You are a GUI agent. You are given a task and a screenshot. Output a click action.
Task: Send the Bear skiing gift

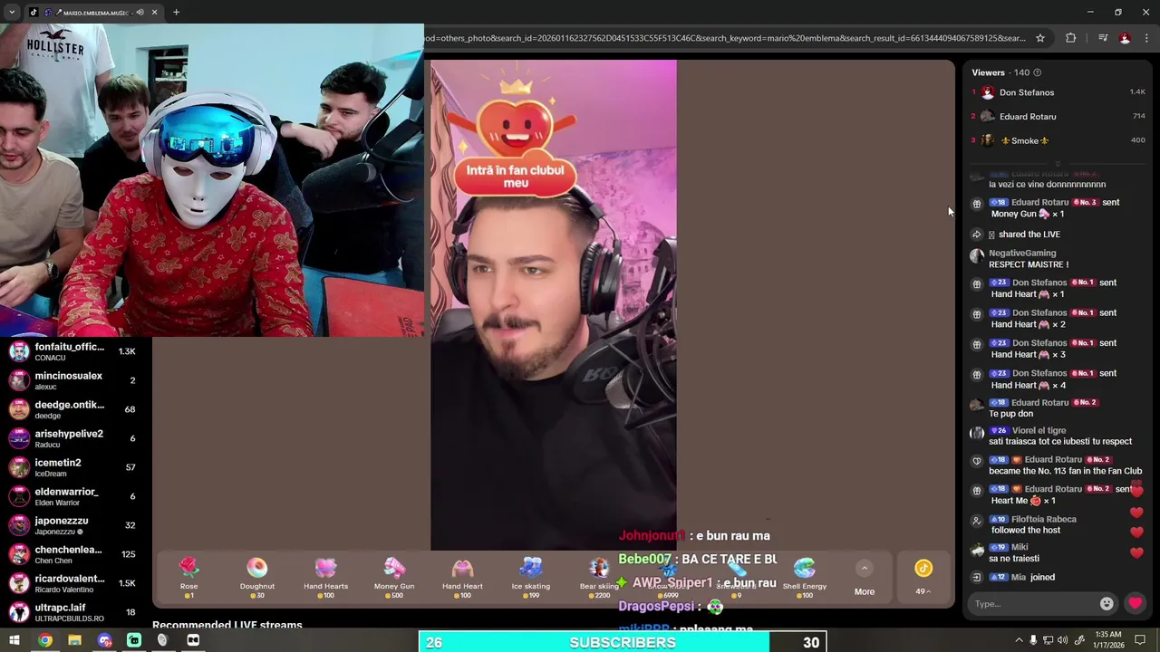pyautogui.click(x=599, y=578)
